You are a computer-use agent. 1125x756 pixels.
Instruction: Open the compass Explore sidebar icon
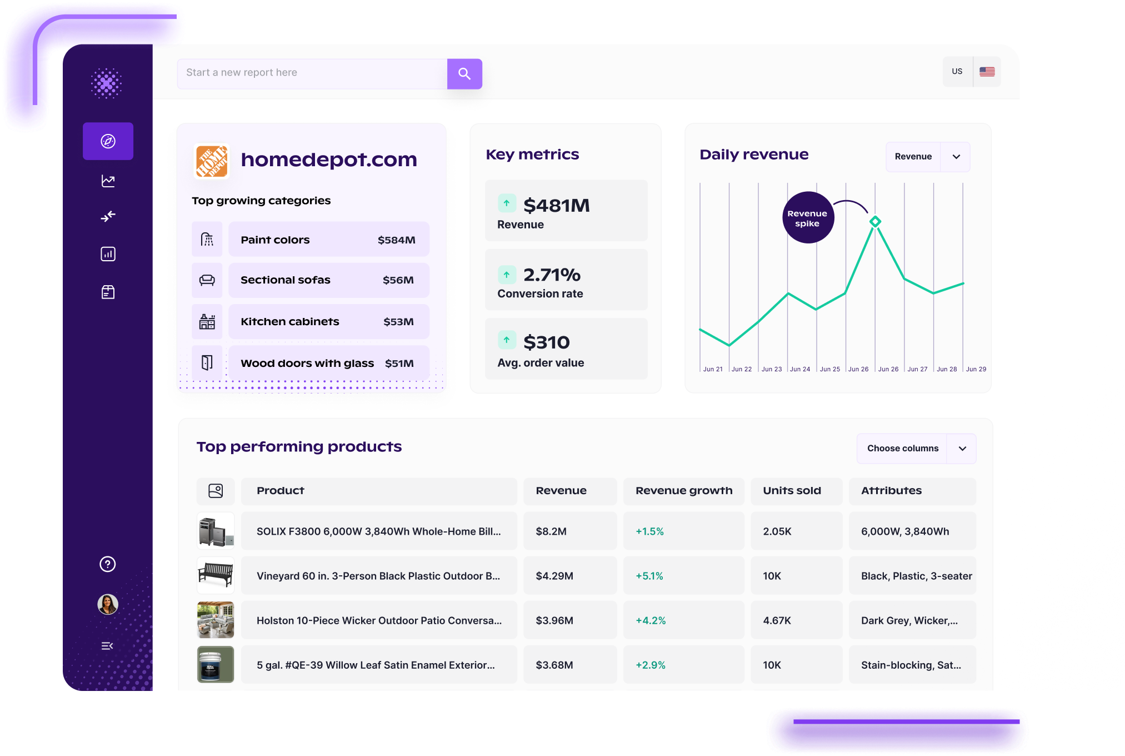click(108, 141)
